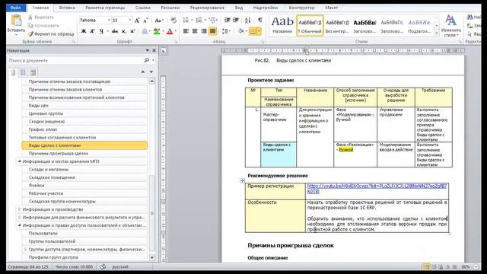Select Причины проигрыша сделок heading

pos(84,154)
